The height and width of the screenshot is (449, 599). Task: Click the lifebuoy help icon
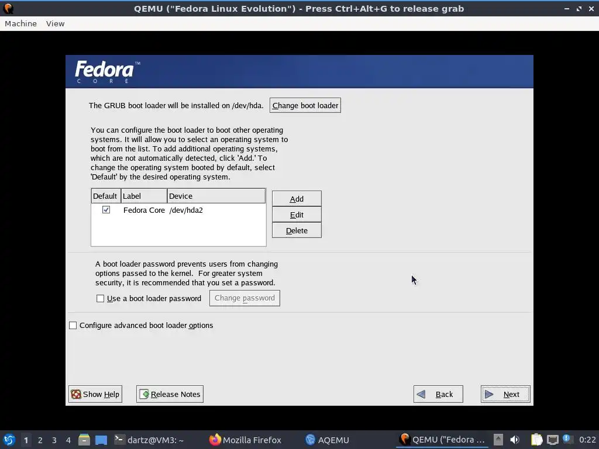pyautogui.click(x=76, y=394)
